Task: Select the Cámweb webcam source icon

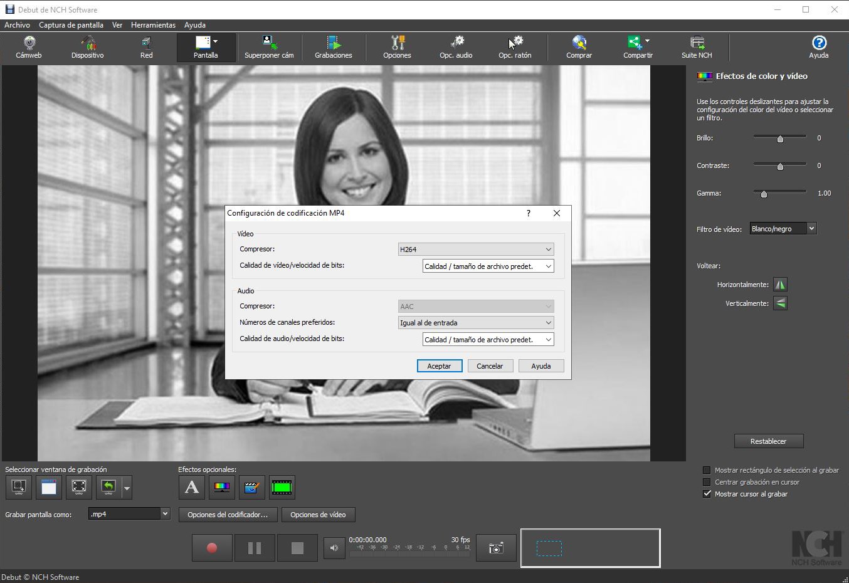Action: [x=29, y=47]
